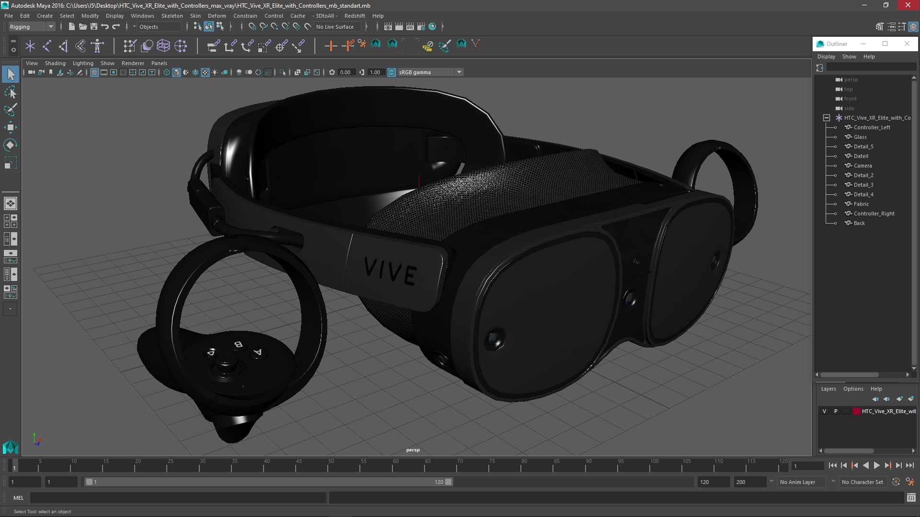Screen dimensions: 920x517
Task: Choose the Paint Selection tool
Action: 11,110
